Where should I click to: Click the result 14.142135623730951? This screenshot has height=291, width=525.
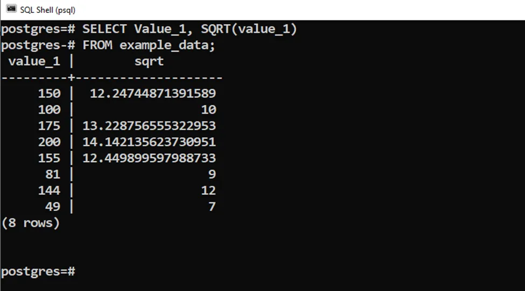pos(149,142)
